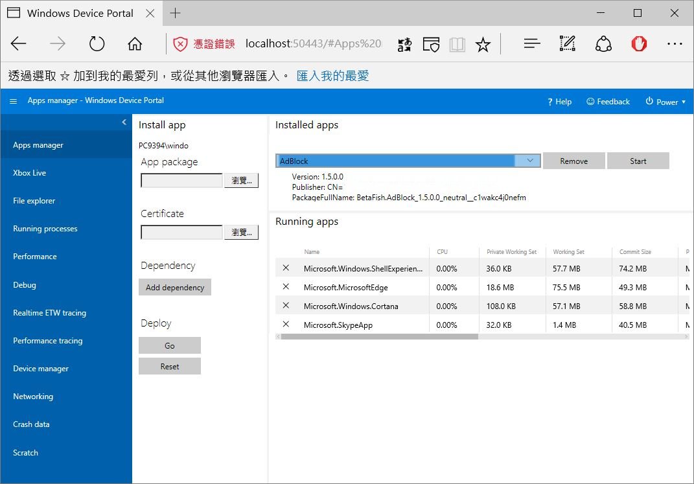Open reading view book icon
The image size is (694, 484).
click(x=457, y=44)
